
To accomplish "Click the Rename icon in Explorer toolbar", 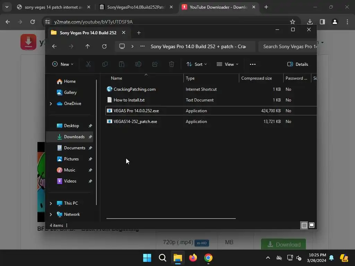I will pyautogui.click(x=138, y=64).
